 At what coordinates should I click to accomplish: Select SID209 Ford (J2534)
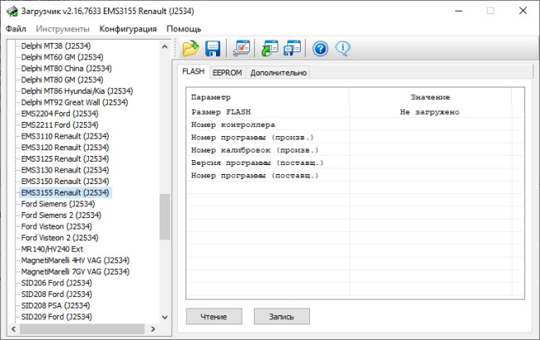tap(56, 317)
